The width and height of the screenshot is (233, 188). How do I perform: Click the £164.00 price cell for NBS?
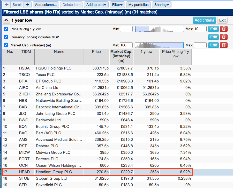click(96, 101)
